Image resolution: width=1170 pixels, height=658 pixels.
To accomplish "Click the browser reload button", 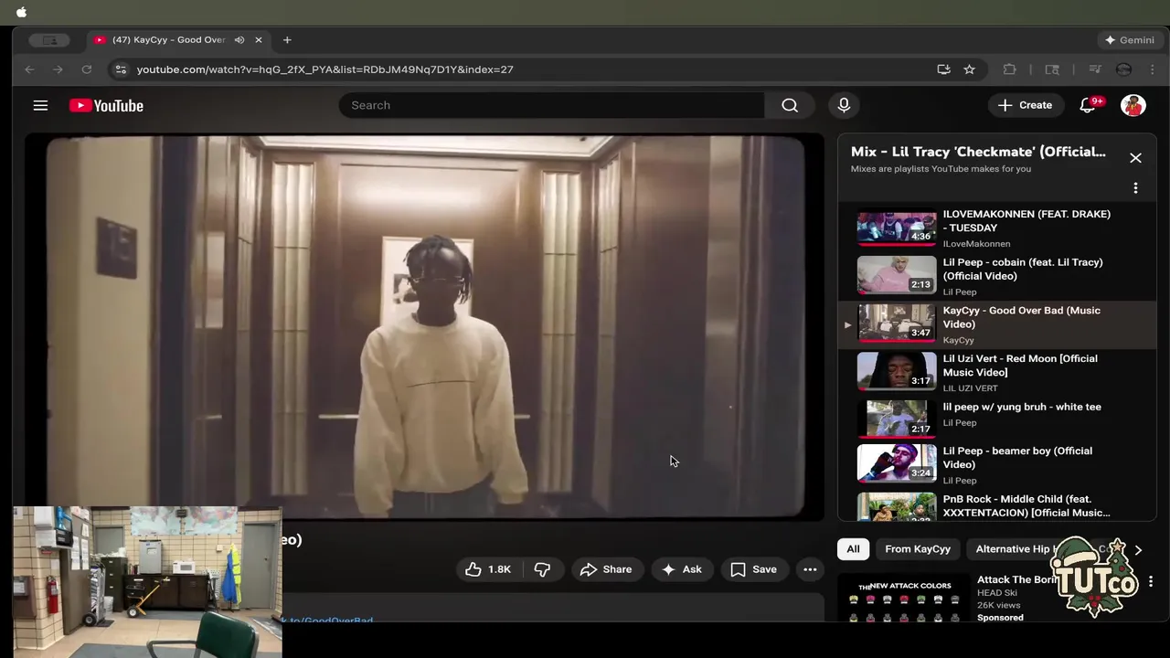I will 86,69.
